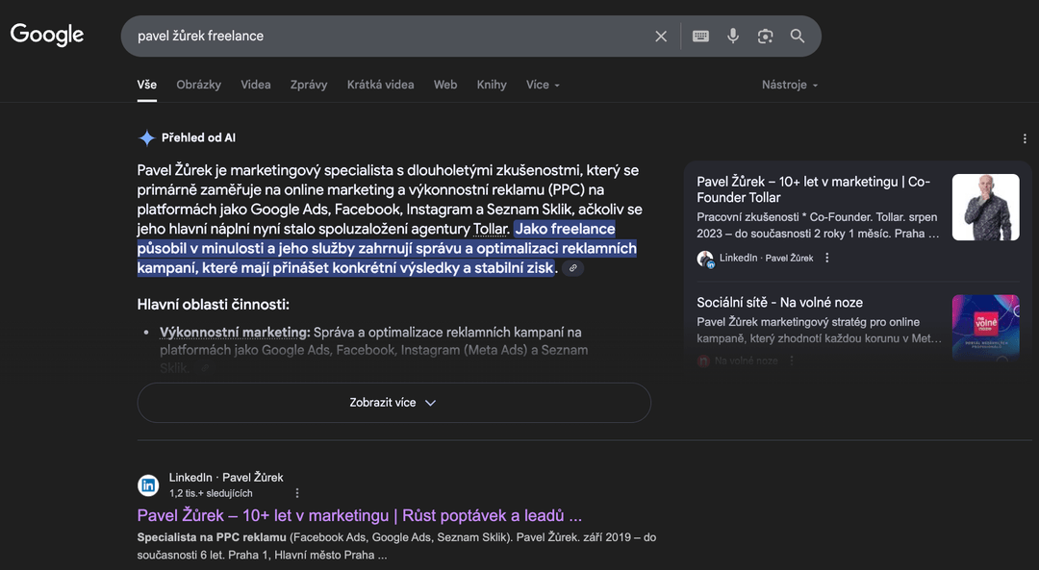Click the magnifying glass search icon
This screenshot has height=570, width=1039.
(x=798, y=37)
